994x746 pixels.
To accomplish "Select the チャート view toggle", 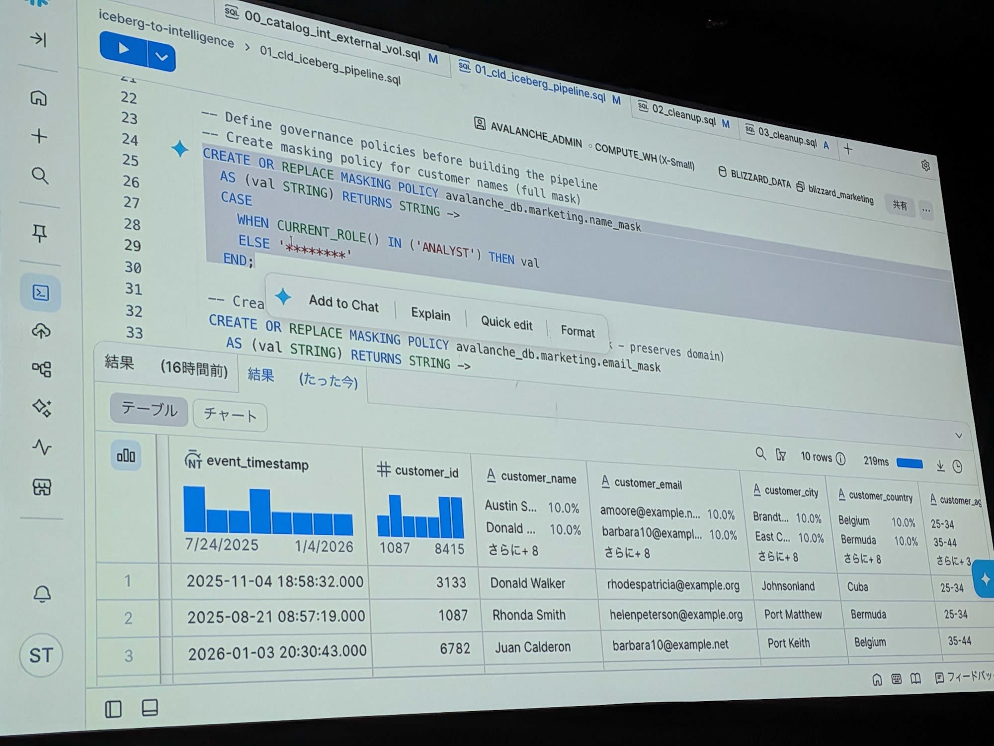I will 230,414.
